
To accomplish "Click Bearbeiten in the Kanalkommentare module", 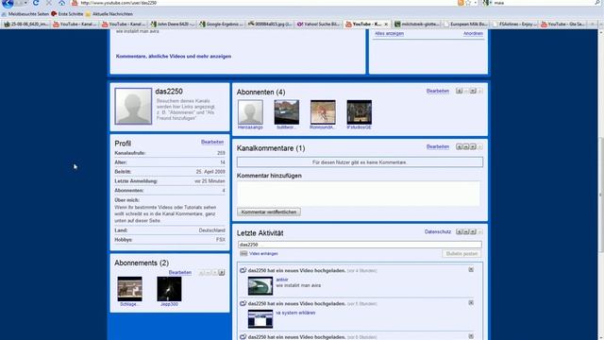I will (438, 147).
